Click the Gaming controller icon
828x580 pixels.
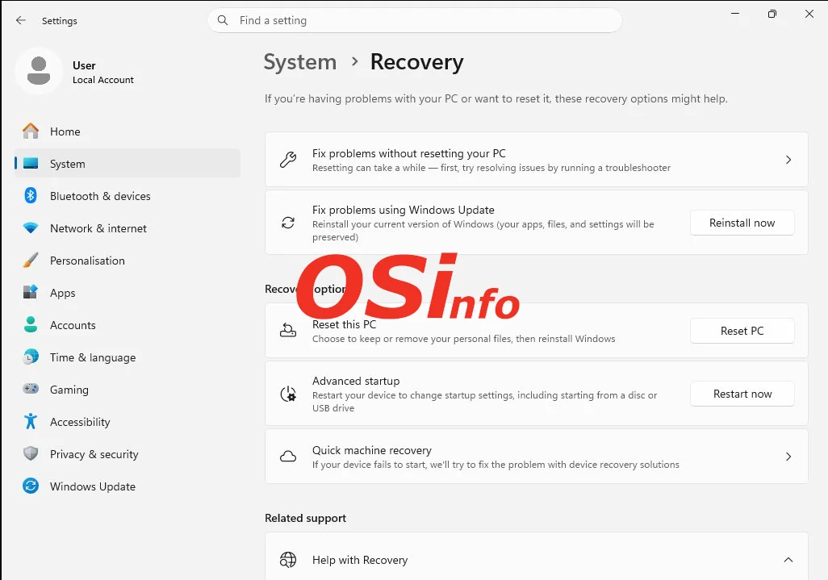pyautogui.click(x=31, y=390)
